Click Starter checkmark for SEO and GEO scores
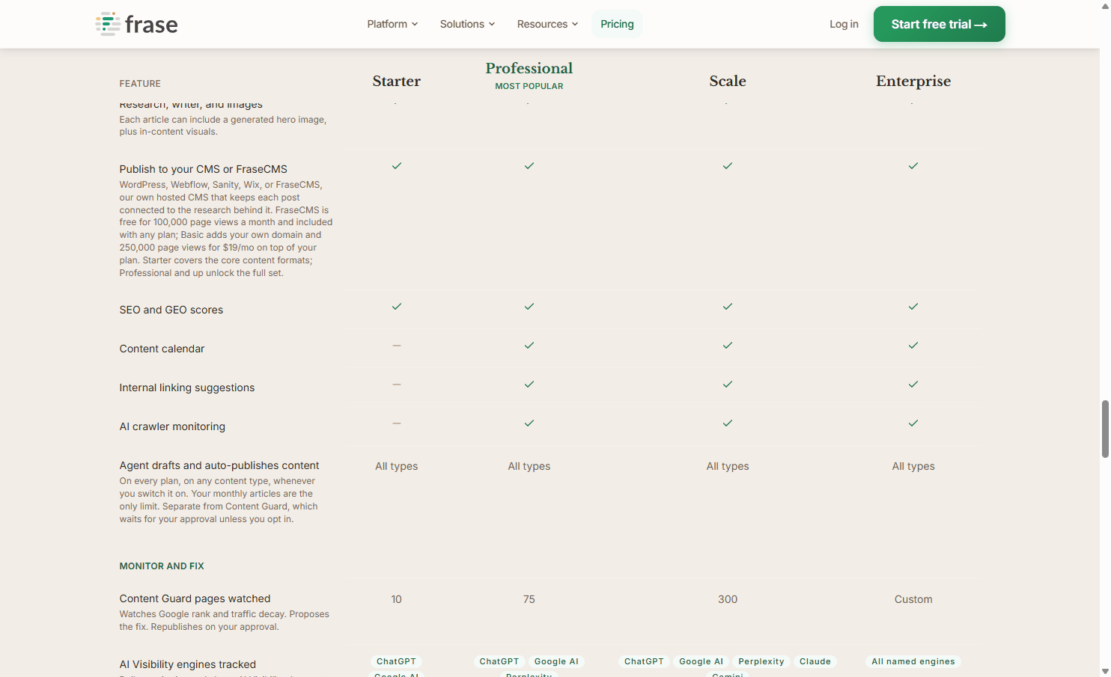 pos(397,307)
